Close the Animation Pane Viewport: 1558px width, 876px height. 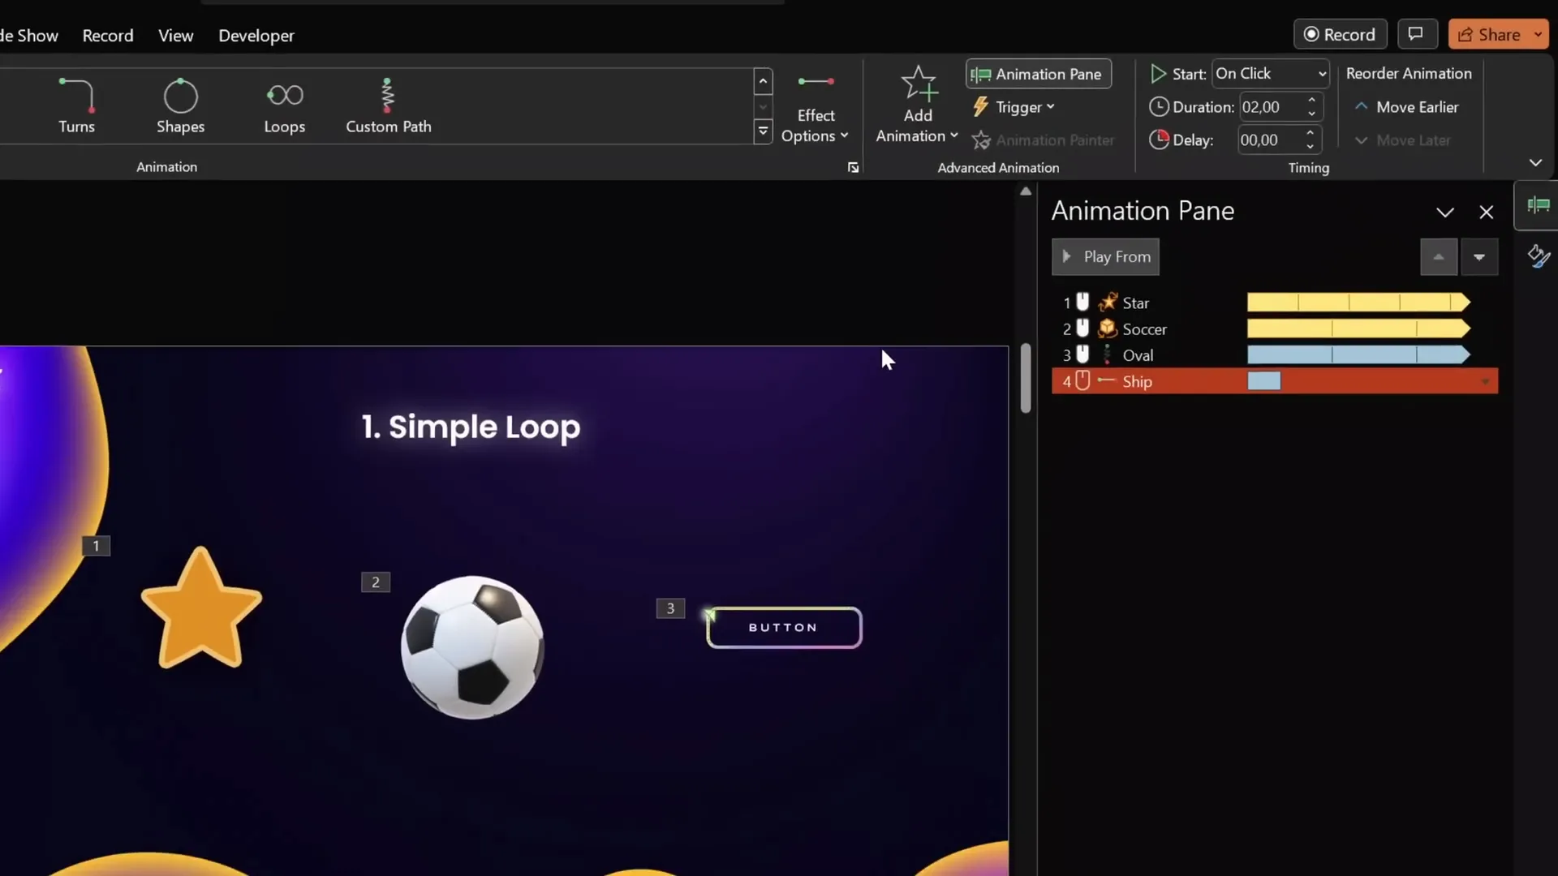1487,213
